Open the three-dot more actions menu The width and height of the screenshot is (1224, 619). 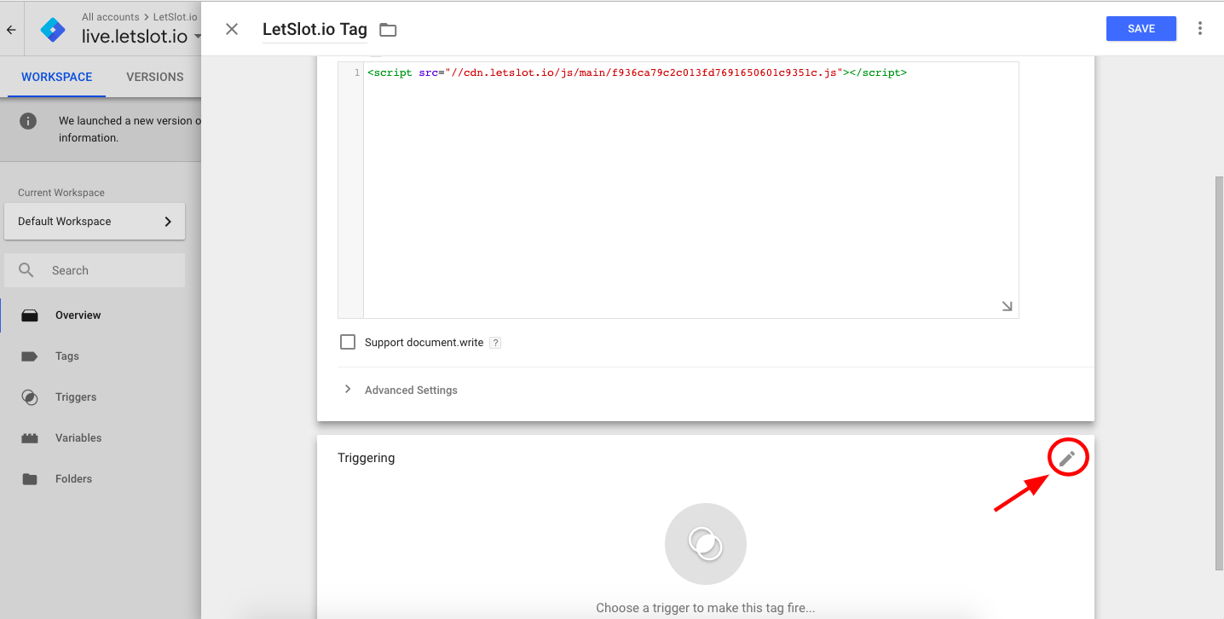click(1200, 28)
